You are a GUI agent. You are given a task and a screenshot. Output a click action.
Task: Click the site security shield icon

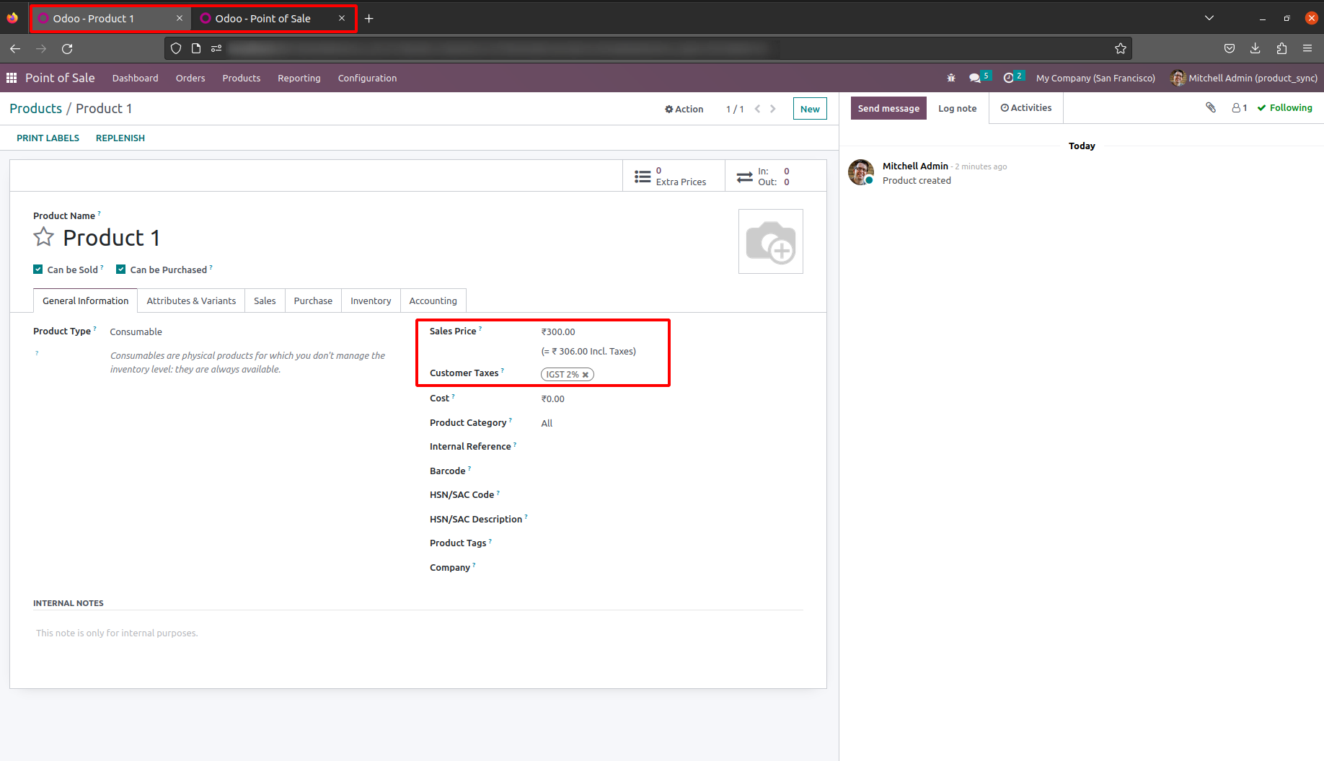tap(176, 48)
